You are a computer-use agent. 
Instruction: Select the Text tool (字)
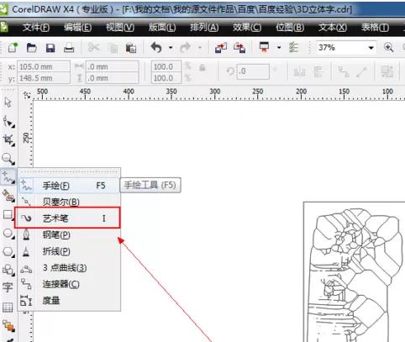pyautogui.click(x=8, y=287)
